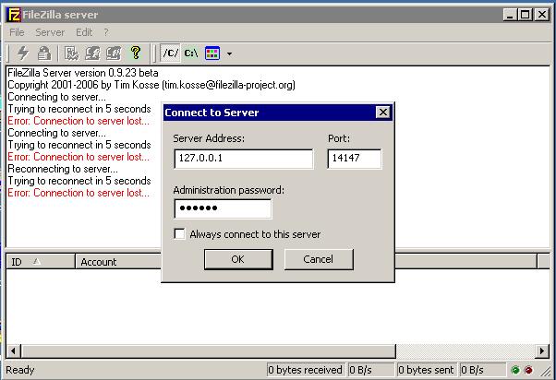Close the Connect to Server dialog
This screenshot has width=556, height=380.
(383, 113)
